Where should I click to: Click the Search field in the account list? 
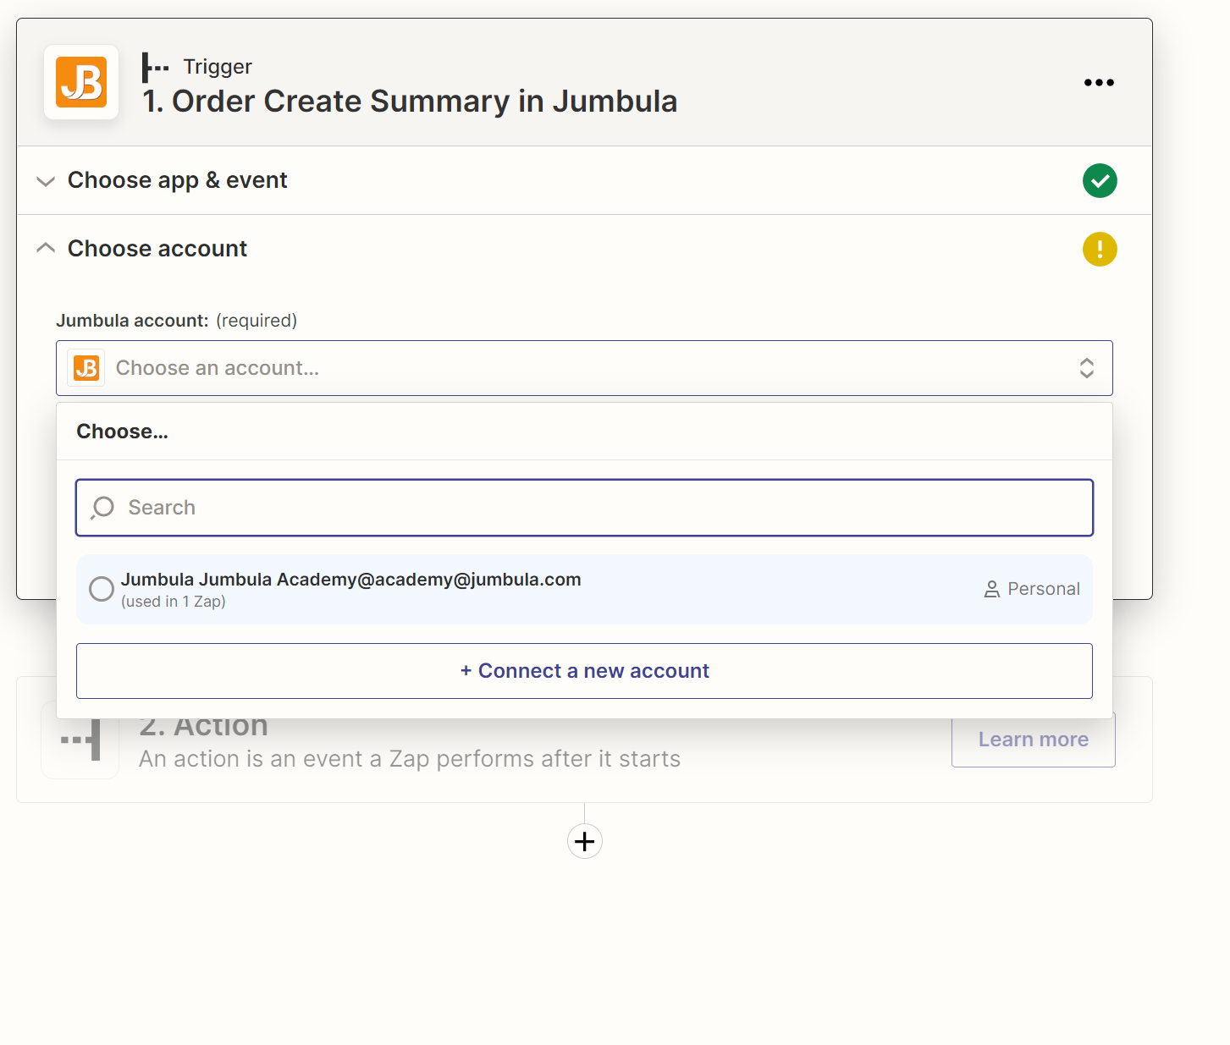(x=584, y=508)
